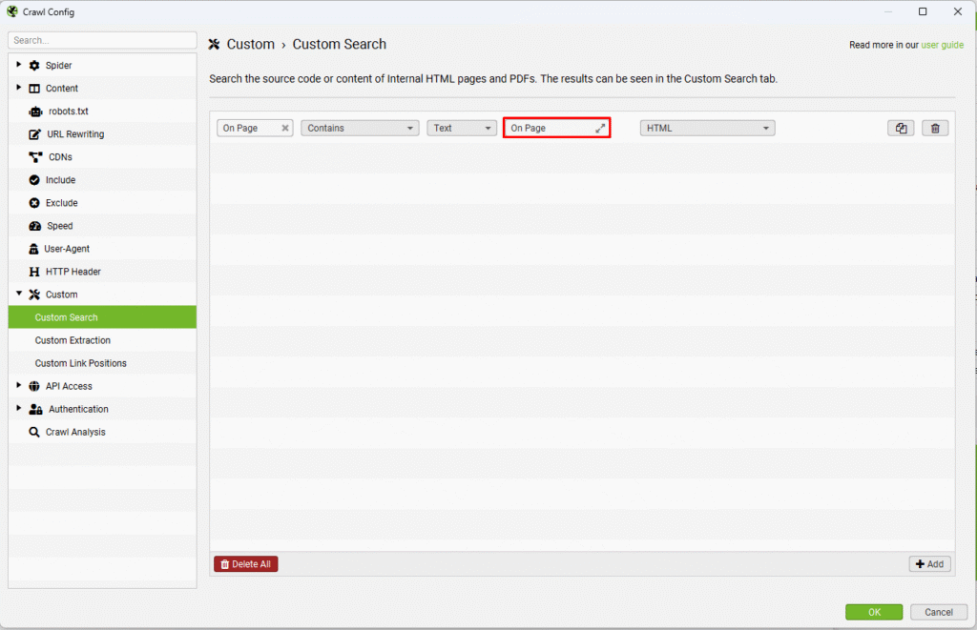The width and height of the screenshot is (977, 630).
Task: Open the Text type dropdown
Action: (x=462, y=128)
